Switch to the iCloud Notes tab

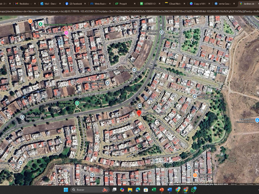pos(175,4)
